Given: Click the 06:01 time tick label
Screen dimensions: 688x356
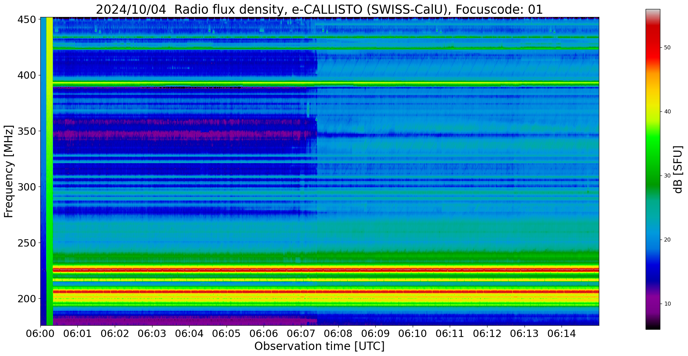Looking at the screenshot, I should [78, 334].
